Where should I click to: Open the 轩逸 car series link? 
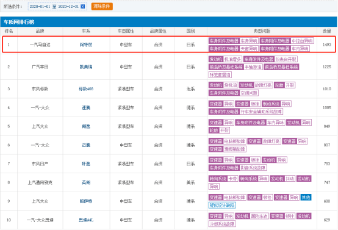pyautogui.click(x=86, y=164)
